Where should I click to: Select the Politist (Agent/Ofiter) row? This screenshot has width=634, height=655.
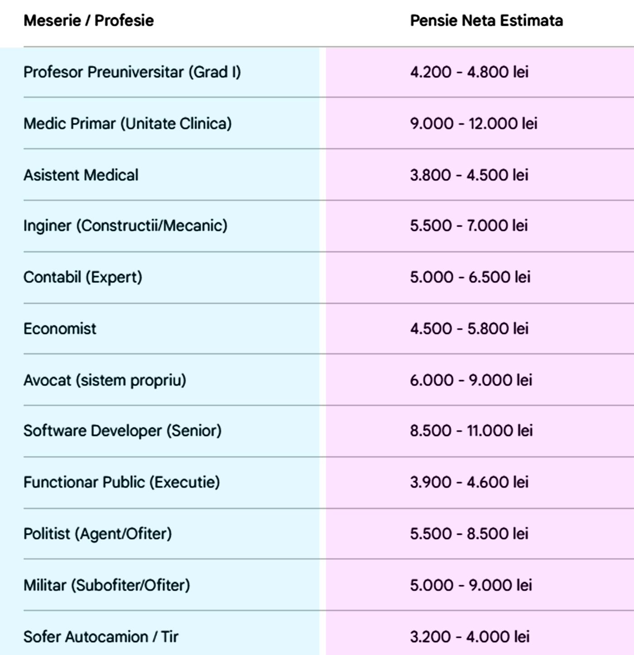click(97, 534)
